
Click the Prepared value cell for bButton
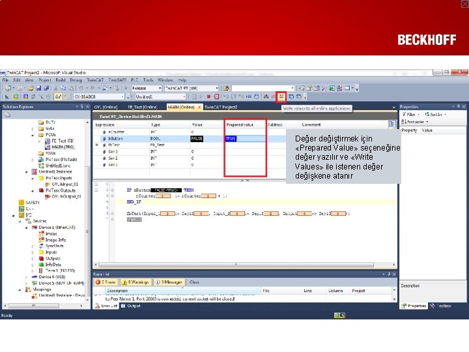coord(246,139)
